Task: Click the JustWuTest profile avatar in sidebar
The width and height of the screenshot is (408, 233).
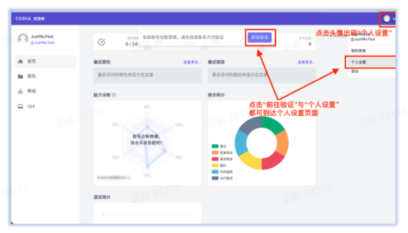Action: coord(23,39)
